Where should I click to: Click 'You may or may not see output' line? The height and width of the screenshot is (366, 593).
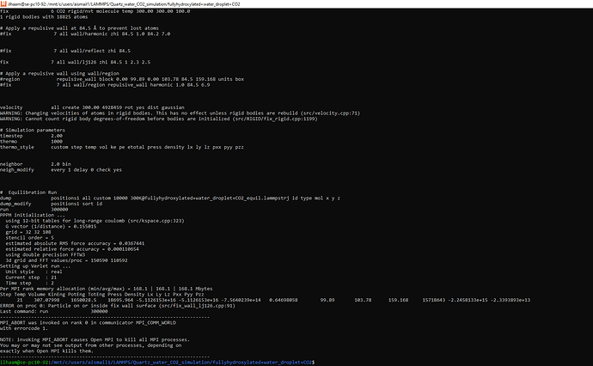pyautogui.click(x=91, y=346)
